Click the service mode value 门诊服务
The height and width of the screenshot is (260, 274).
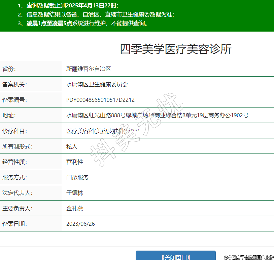point(77,177)
